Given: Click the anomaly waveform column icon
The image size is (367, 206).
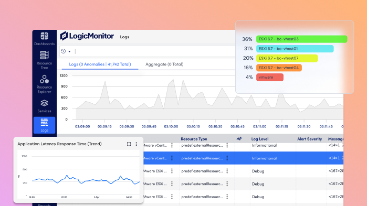Looking at the screenshot, I should click(x=239, y=139).
